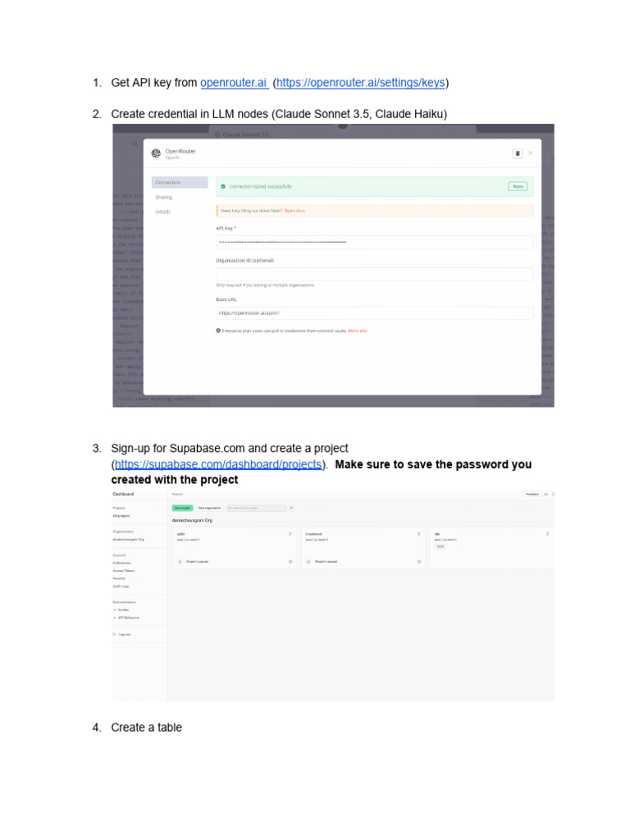Open the supabase.com/dashboard/projects link
Screen dimensions: 630x840
[218, 464]
